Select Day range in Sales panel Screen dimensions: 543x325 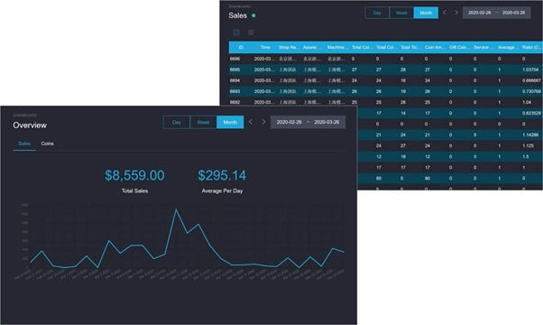tap(377, 13)
